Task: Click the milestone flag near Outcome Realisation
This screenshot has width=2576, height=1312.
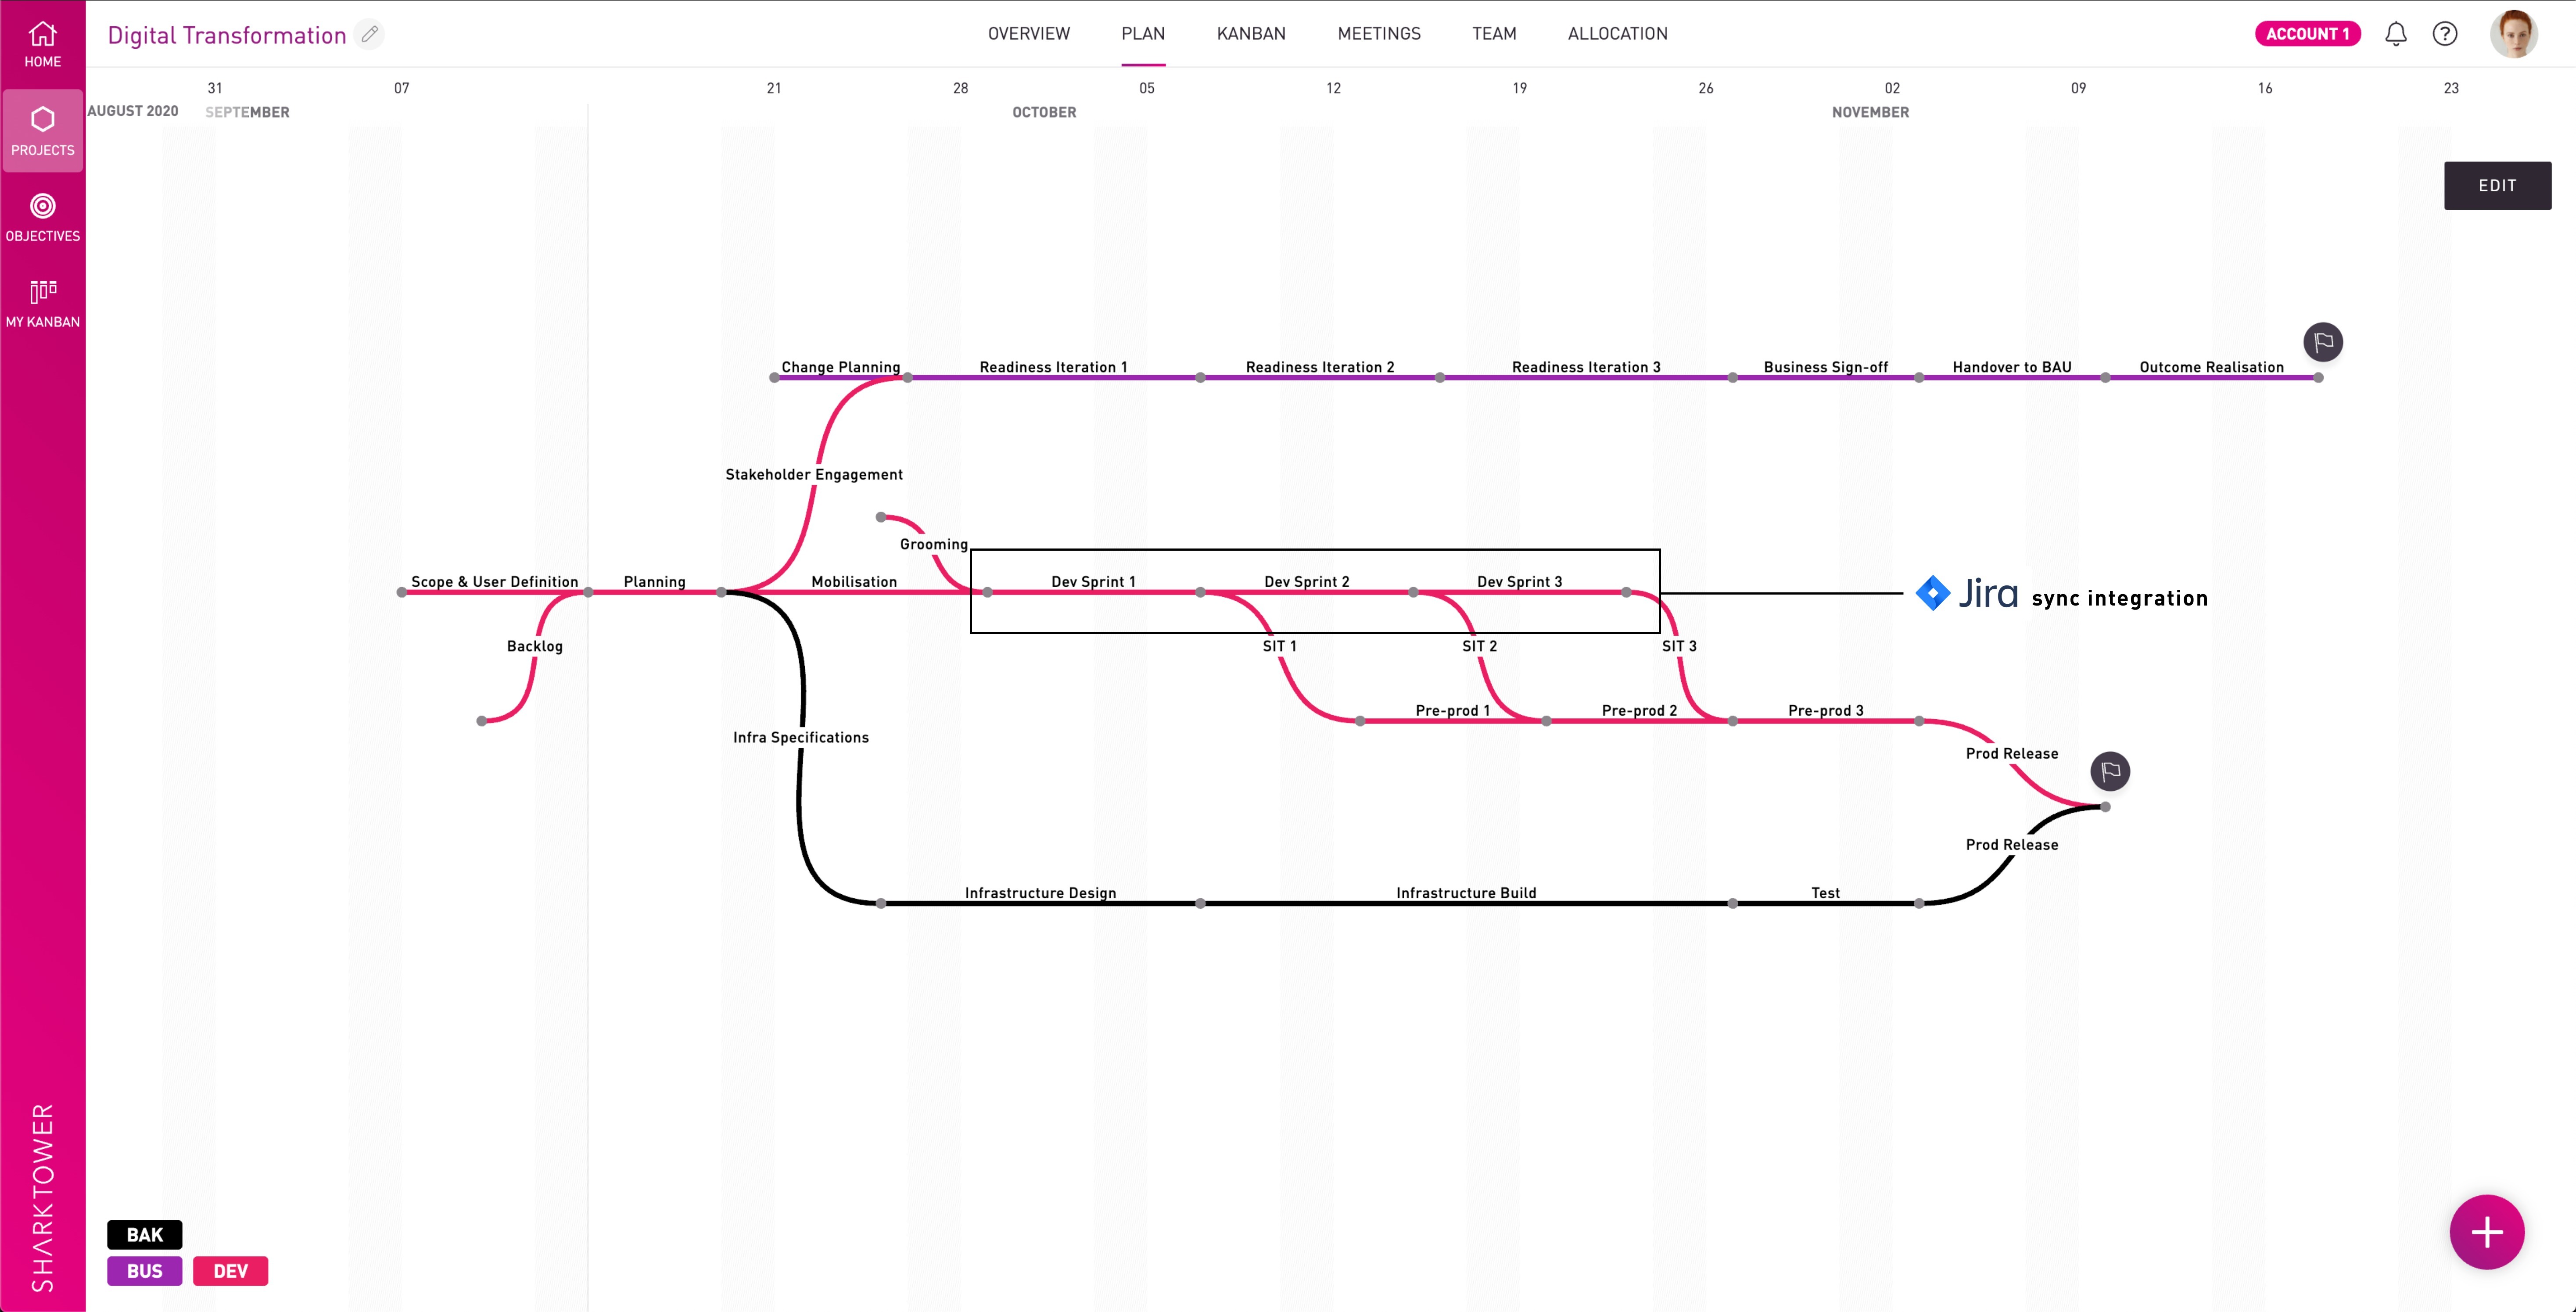Action: click(2323, 342)
